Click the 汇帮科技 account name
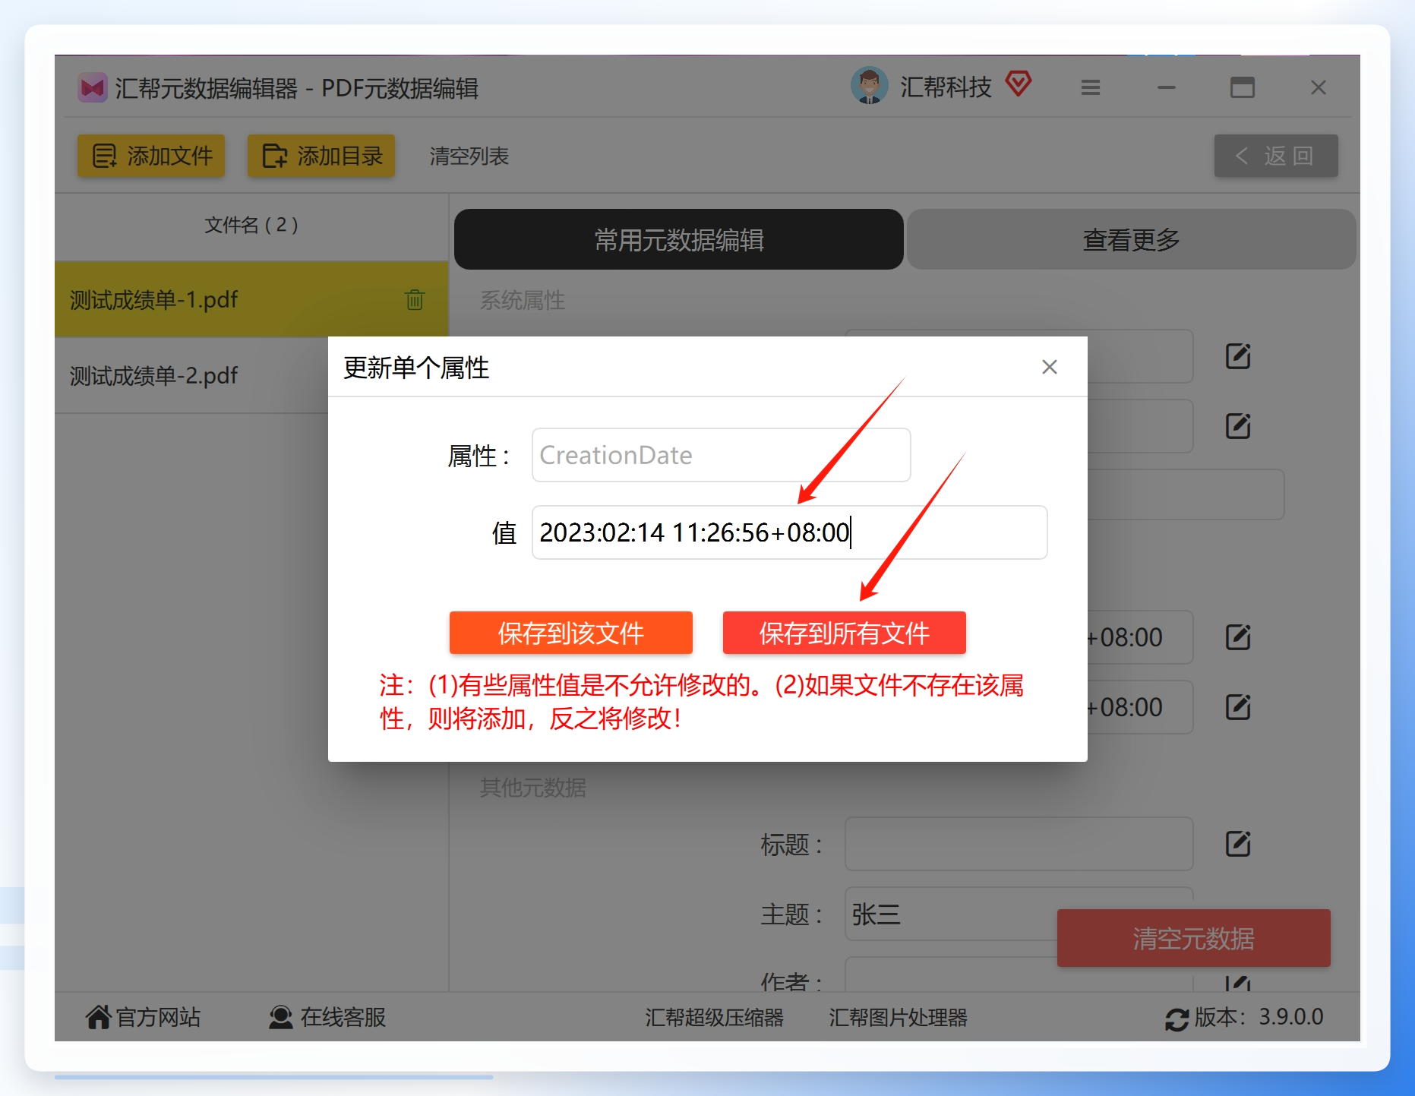 point(946,87)
